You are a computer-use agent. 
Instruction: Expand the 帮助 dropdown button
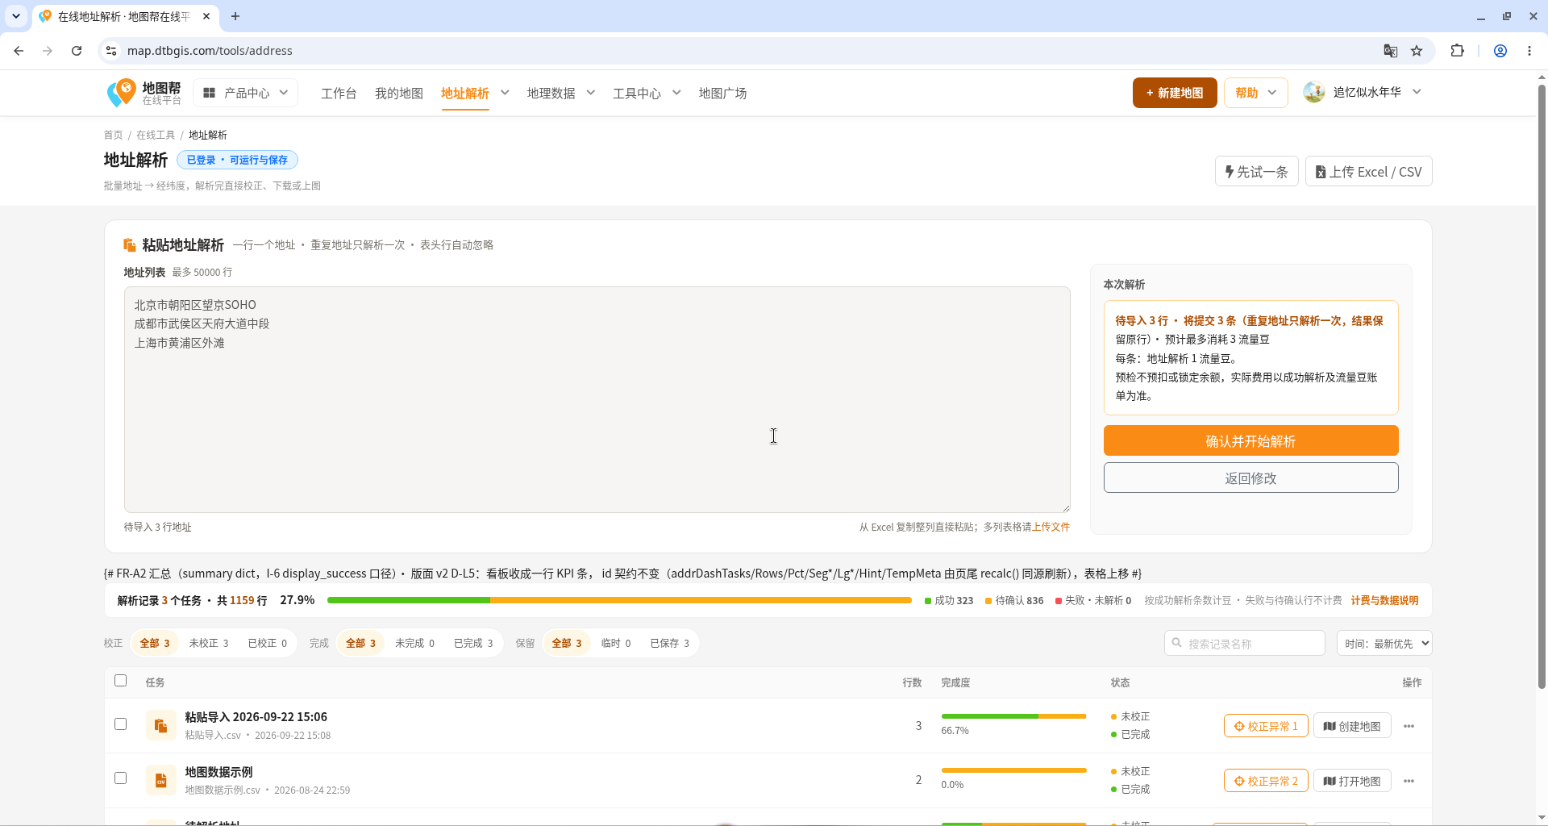pyautogui.click(x=1255, y=93)
